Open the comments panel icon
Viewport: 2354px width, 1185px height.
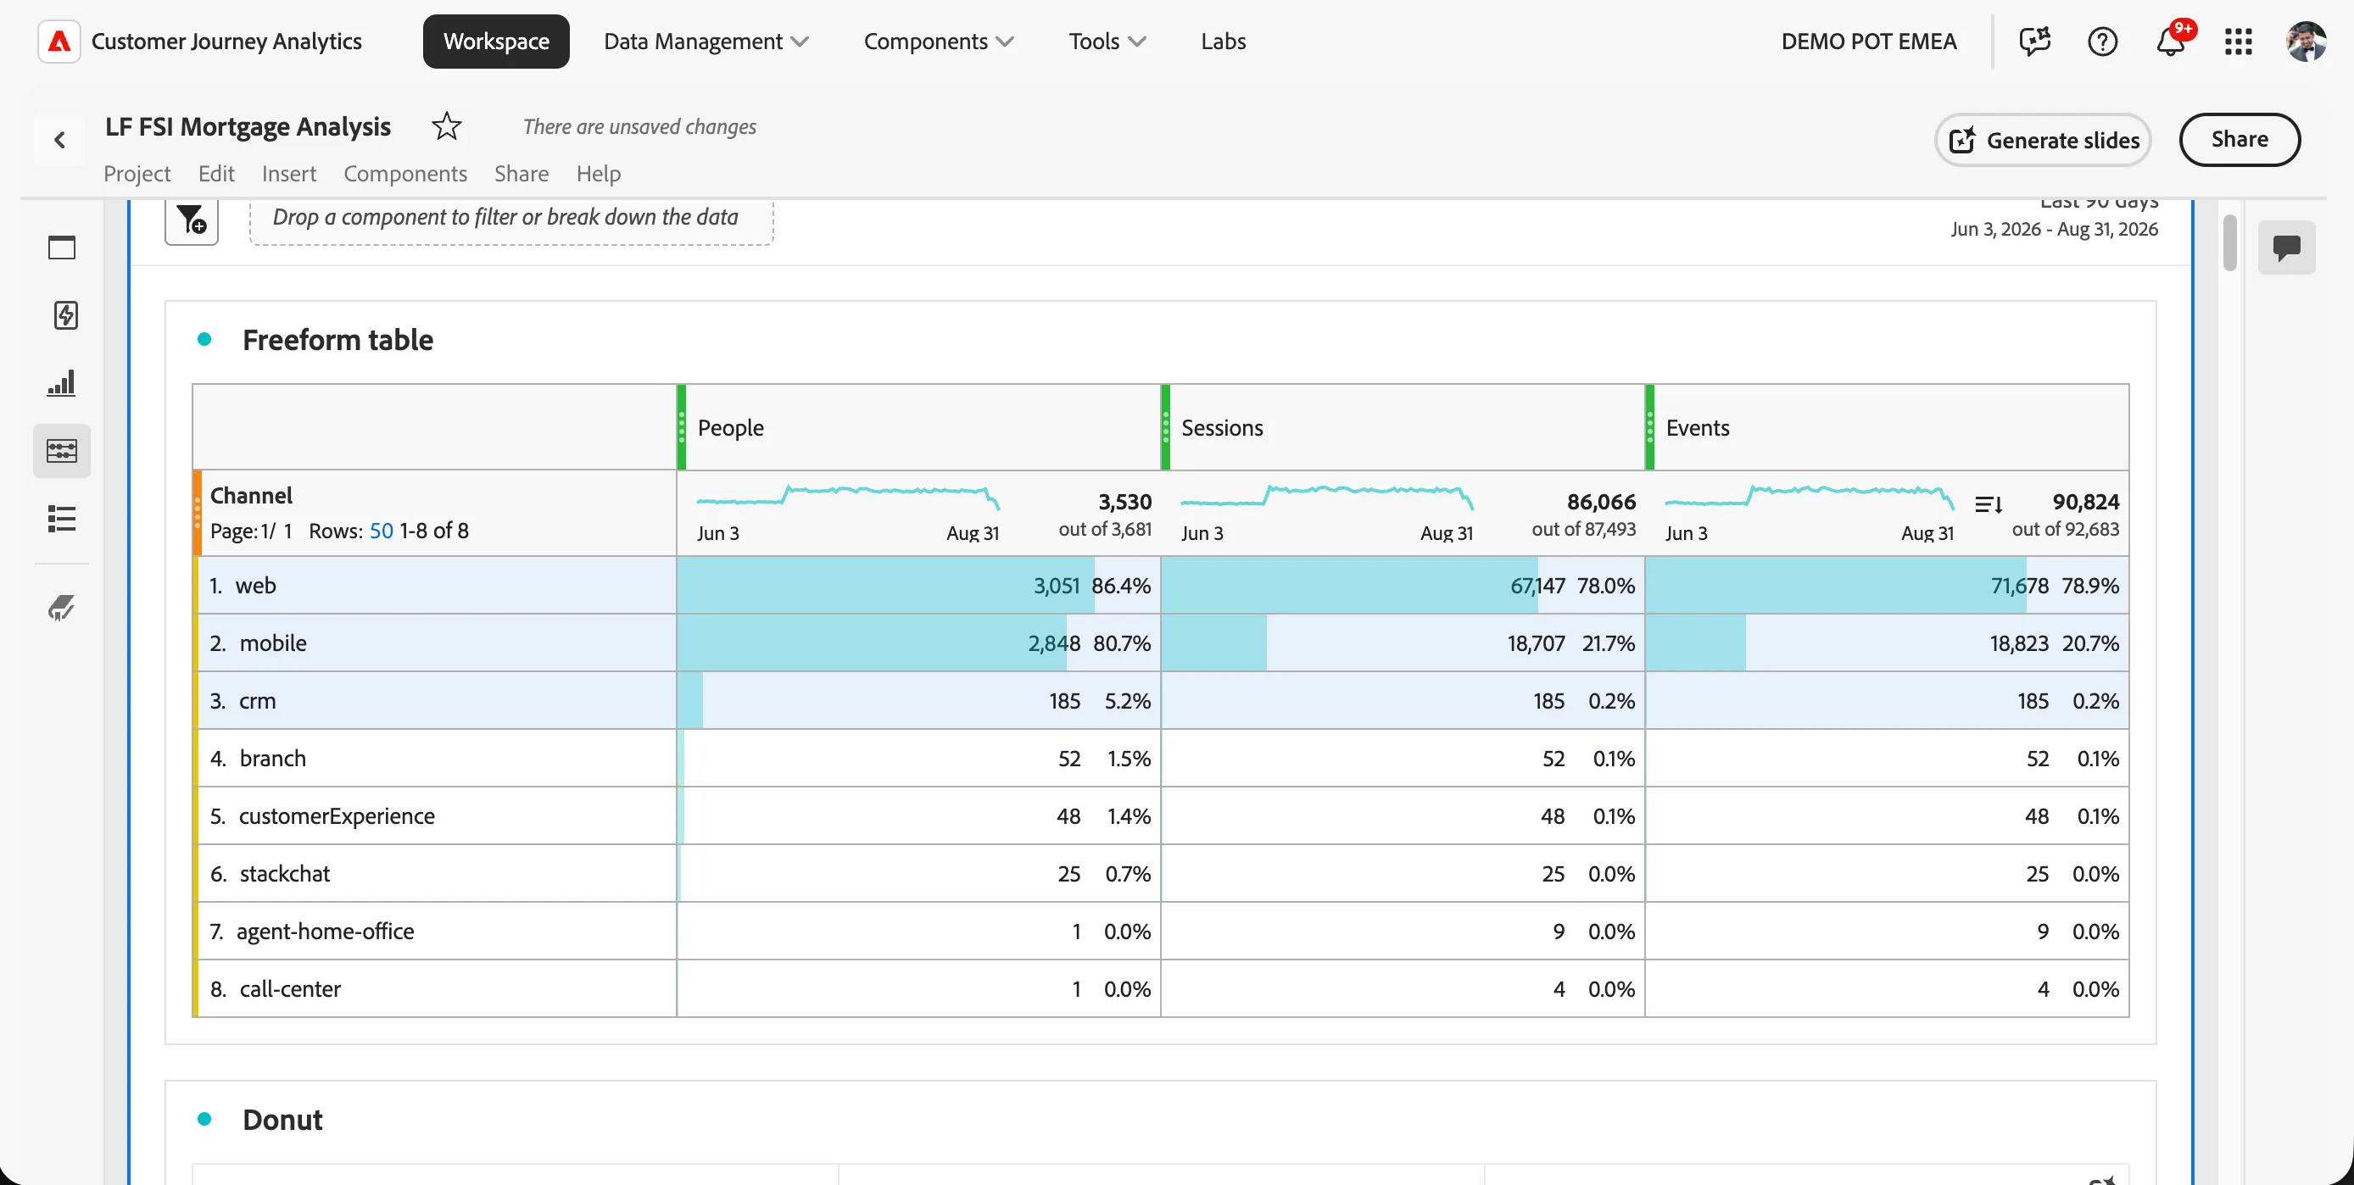click(2286, 248)
